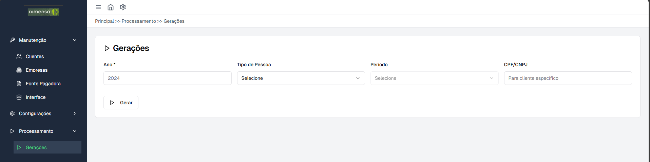This screenshot has width=650, height=162.
Task: Open settings gear icon in top bar
Action: pos(123,7)
